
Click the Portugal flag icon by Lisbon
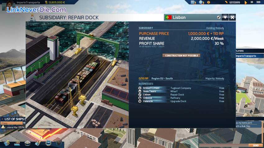tap(168, 17)
